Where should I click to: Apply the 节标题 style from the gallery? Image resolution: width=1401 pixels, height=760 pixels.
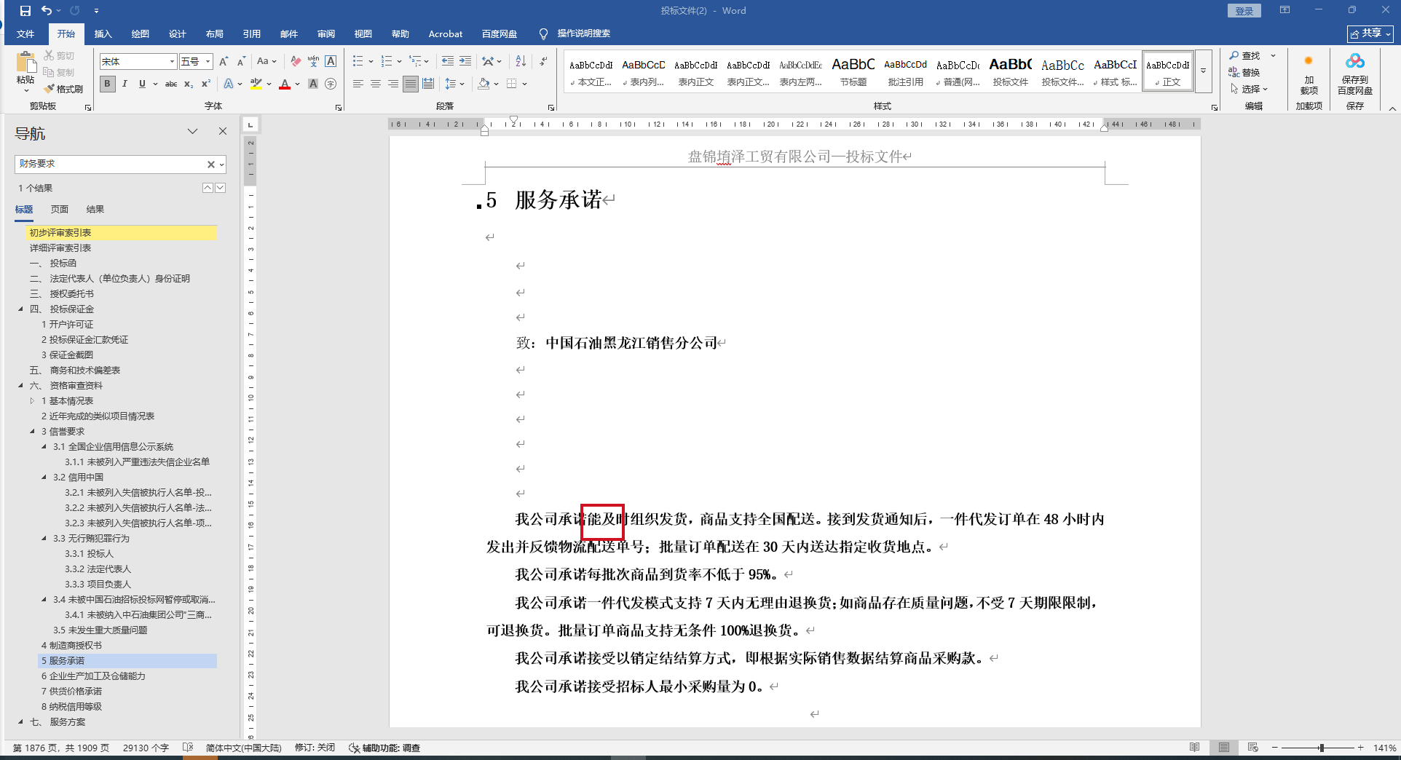853,71
